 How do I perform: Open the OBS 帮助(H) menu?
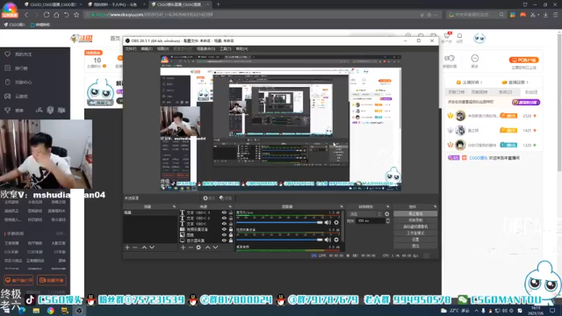(241, 49)
